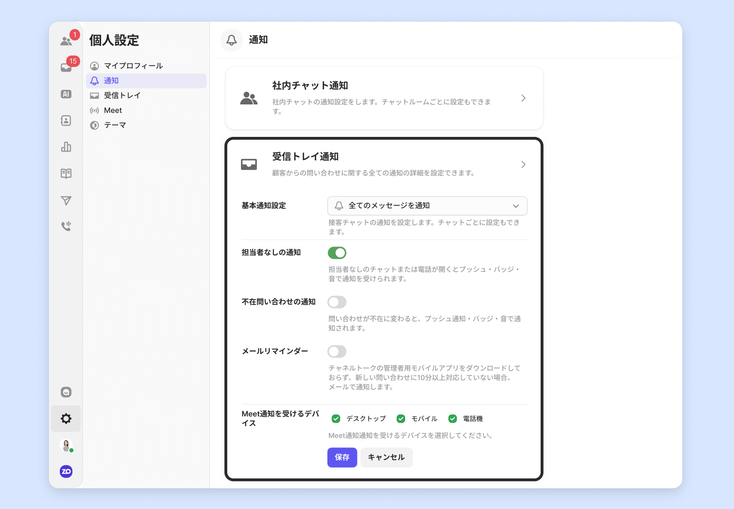Enable the 不在問い合わせの通知 toggle
Screen dimensions: 734x509
(337, 302)
